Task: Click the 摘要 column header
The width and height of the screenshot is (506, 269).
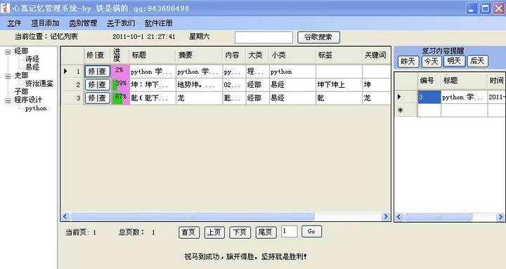Action: [199, 55]
